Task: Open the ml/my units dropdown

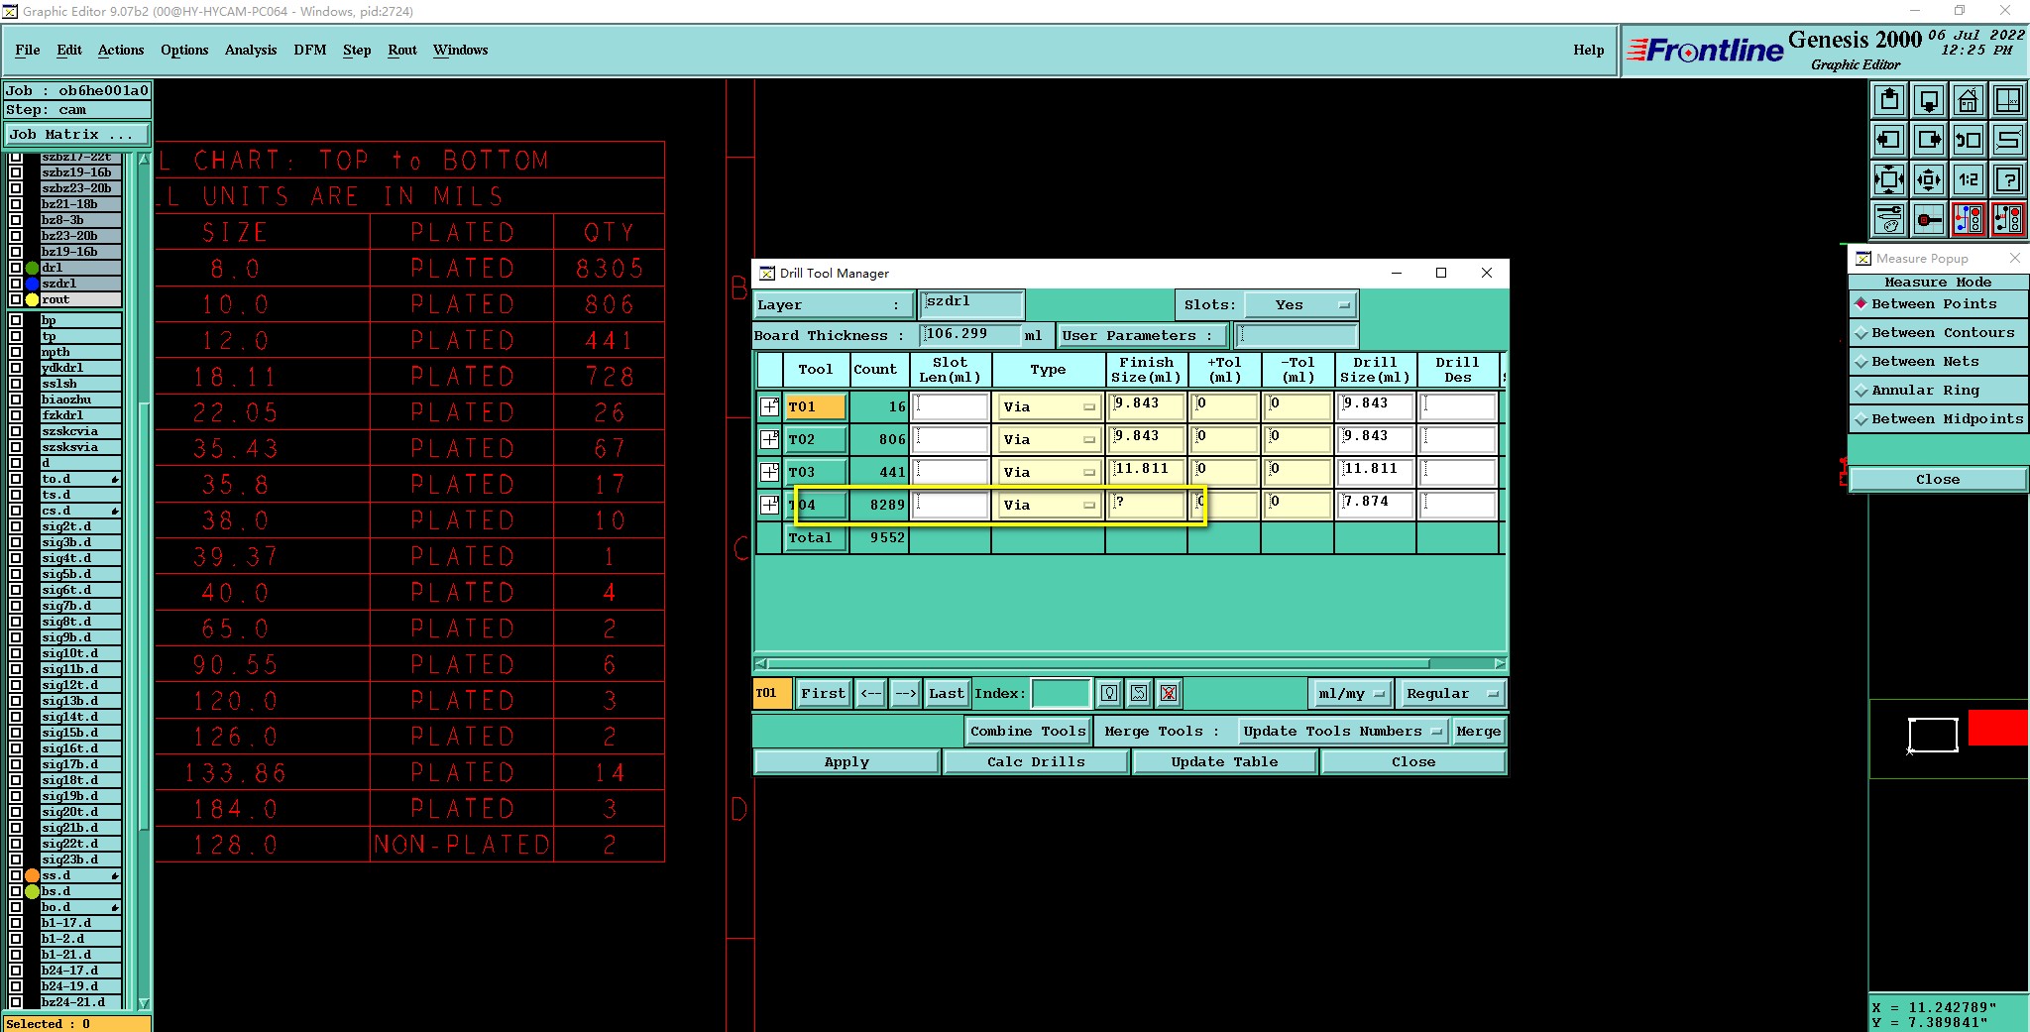Action: click(x=1351, y=694)
